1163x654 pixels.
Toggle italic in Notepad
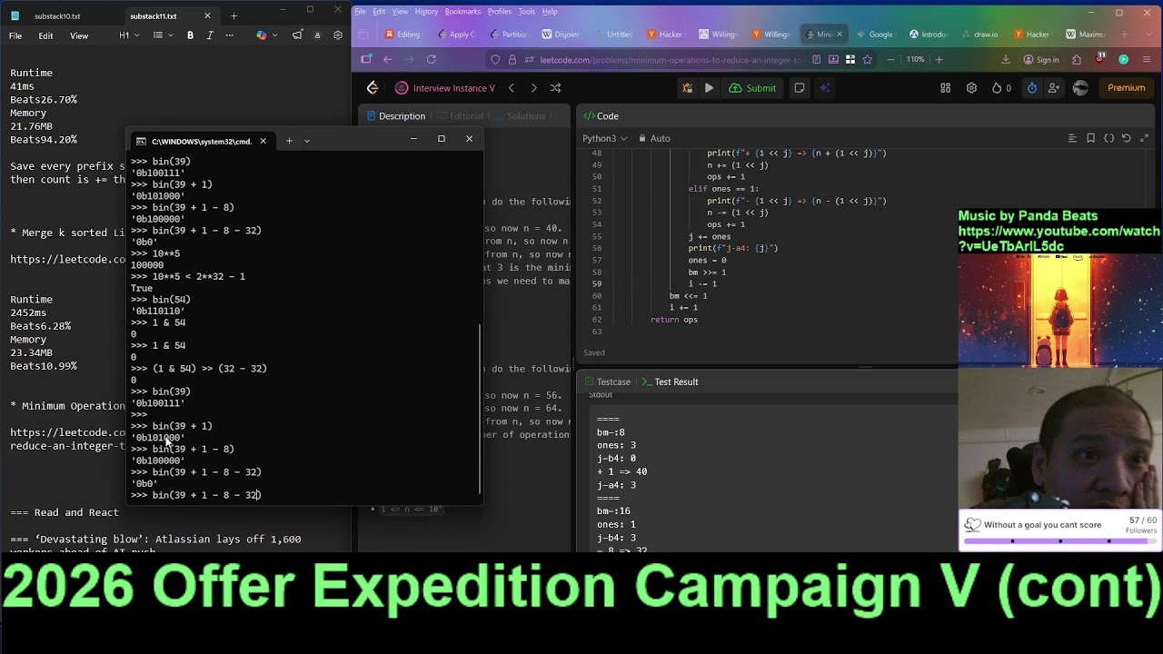click(x=210, y=35)
